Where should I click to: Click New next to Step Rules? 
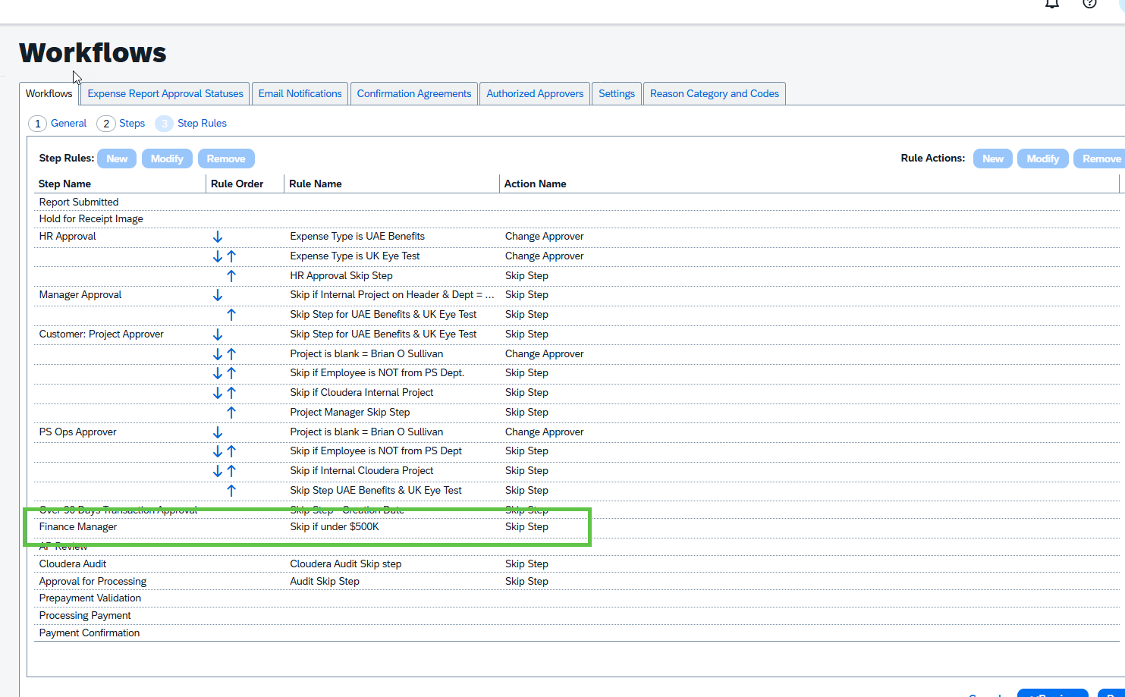[x=117, y=159]
